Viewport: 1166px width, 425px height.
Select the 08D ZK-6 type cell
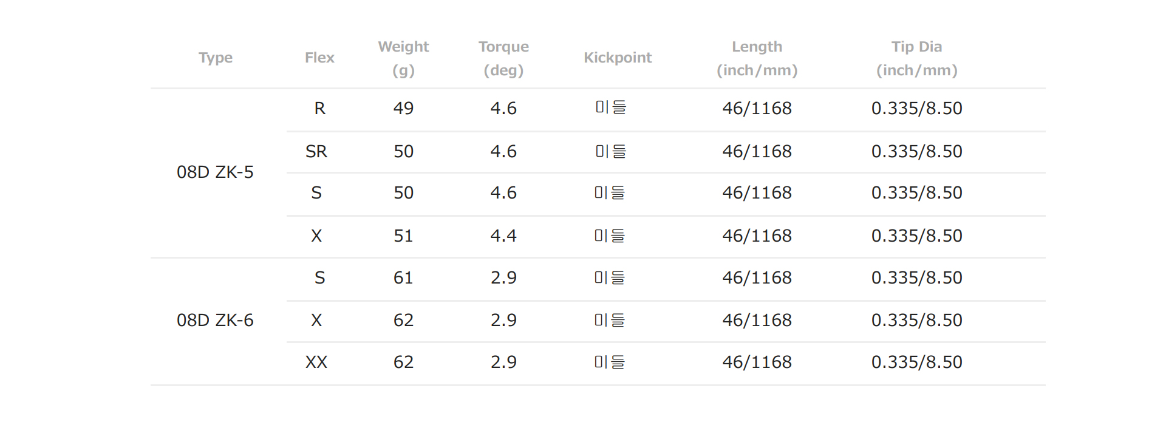pos(215,321)
